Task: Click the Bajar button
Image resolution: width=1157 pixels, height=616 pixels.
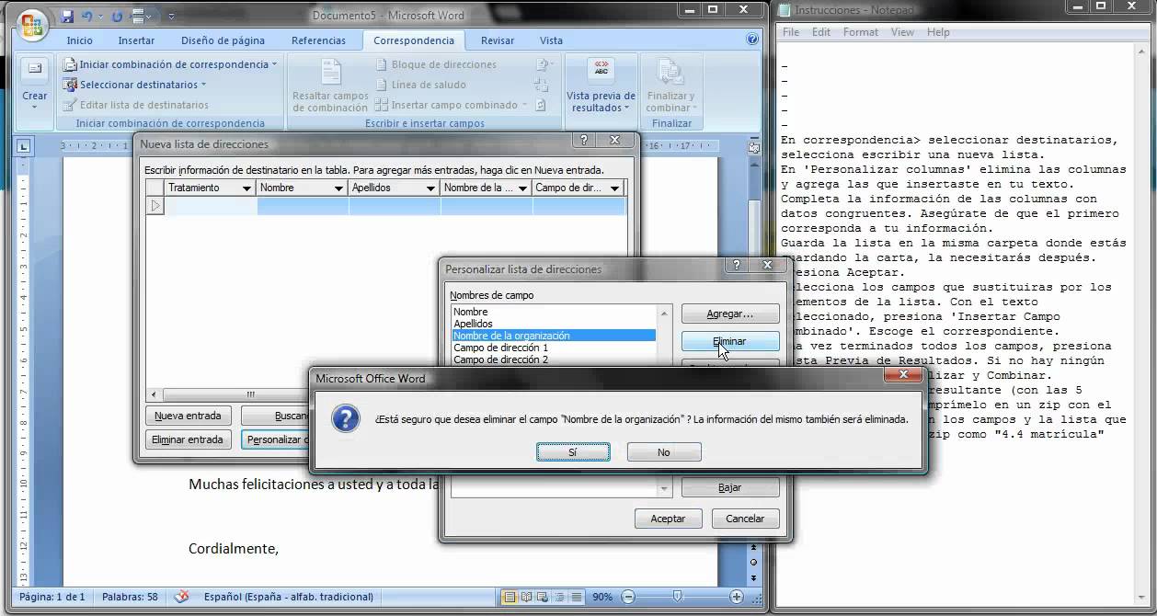Action: tap(730, 487)
